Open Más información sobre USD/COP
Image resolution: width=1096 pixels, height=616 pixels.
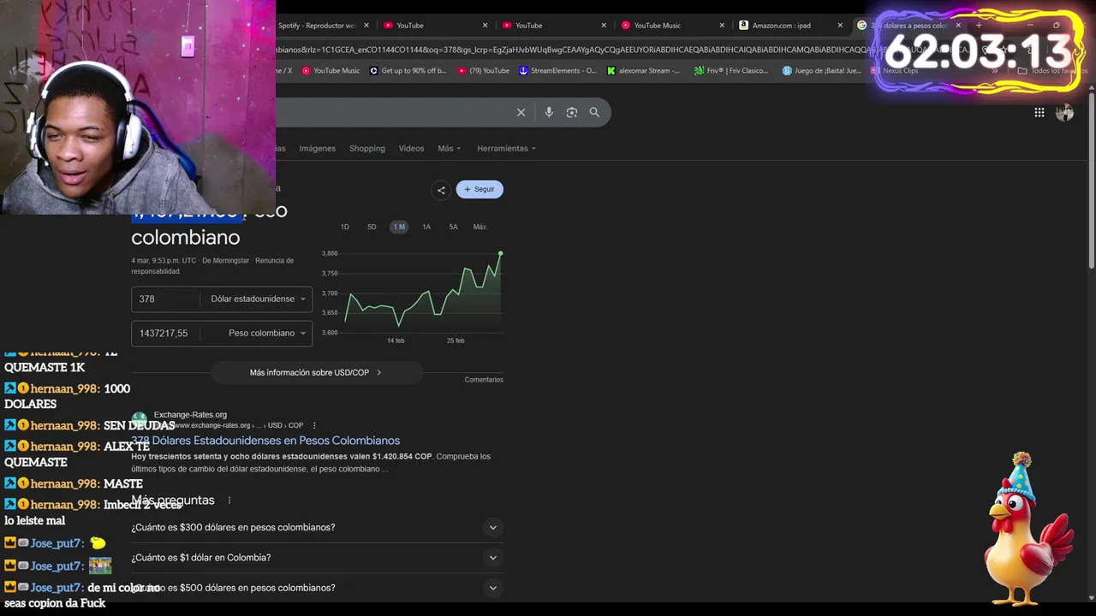coord(316,372)
